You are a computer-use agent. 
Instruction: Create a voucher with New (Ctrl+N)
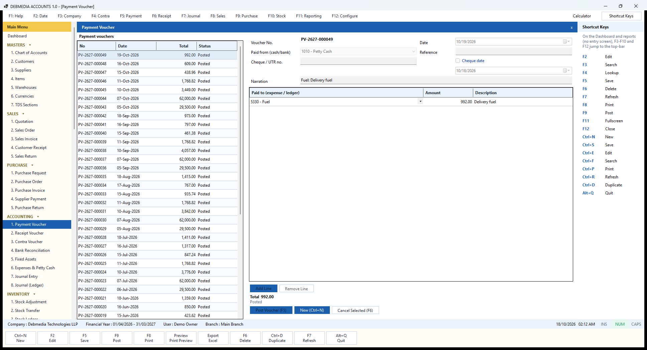[312, 310]
